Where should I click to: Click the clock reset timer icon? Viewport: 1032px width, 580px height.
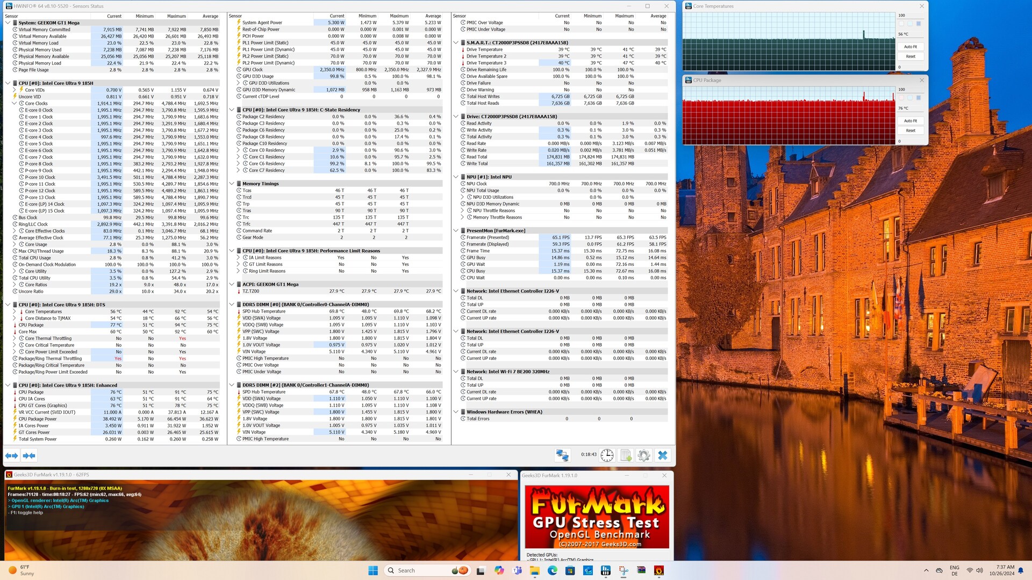[607, 455]
